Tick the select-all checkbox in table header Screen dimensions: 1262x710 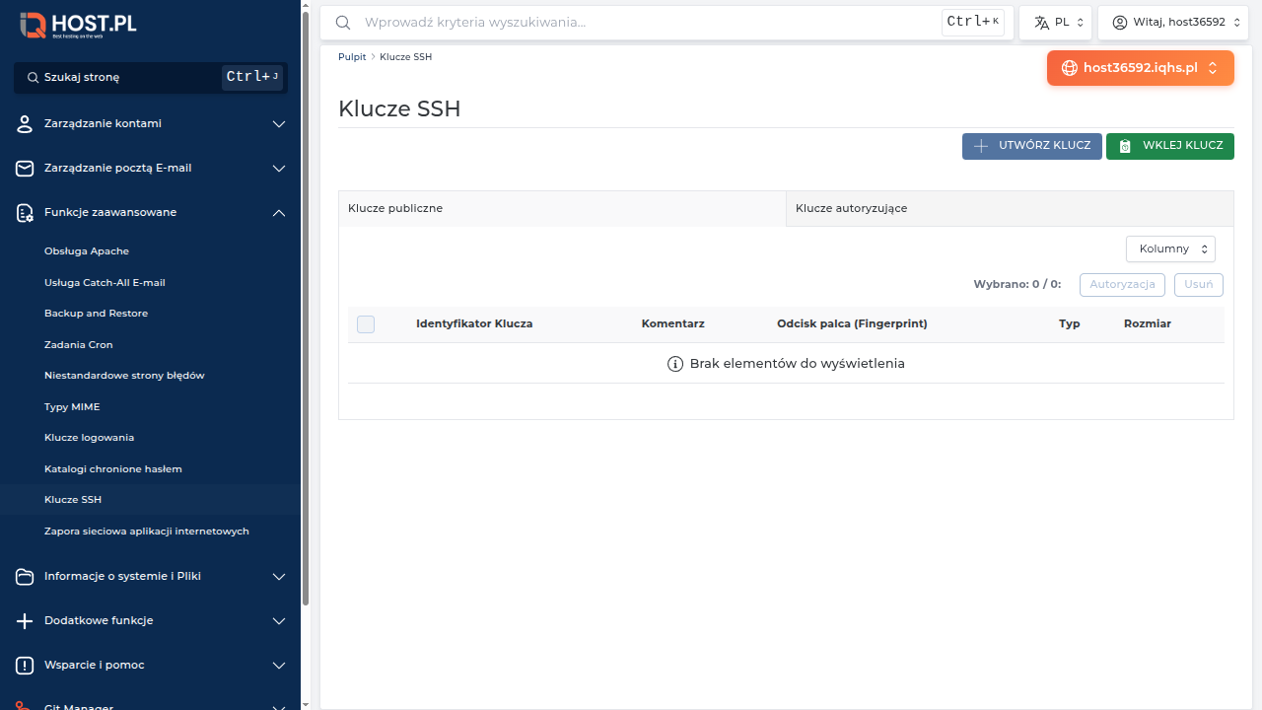[x=366, y=324]
